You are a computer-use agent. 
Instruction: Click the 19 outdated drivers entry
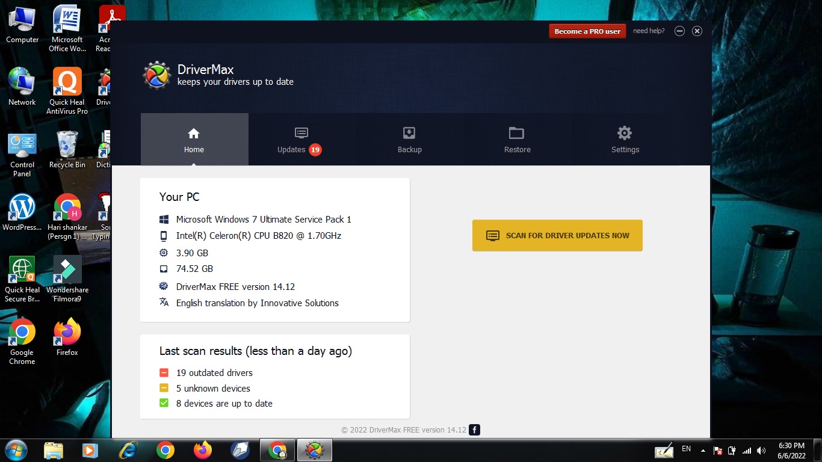tap(214, 373)
